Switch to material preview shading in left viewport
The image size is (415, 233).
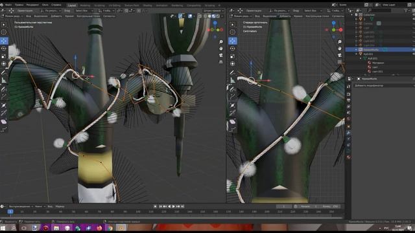coord(214,16)
